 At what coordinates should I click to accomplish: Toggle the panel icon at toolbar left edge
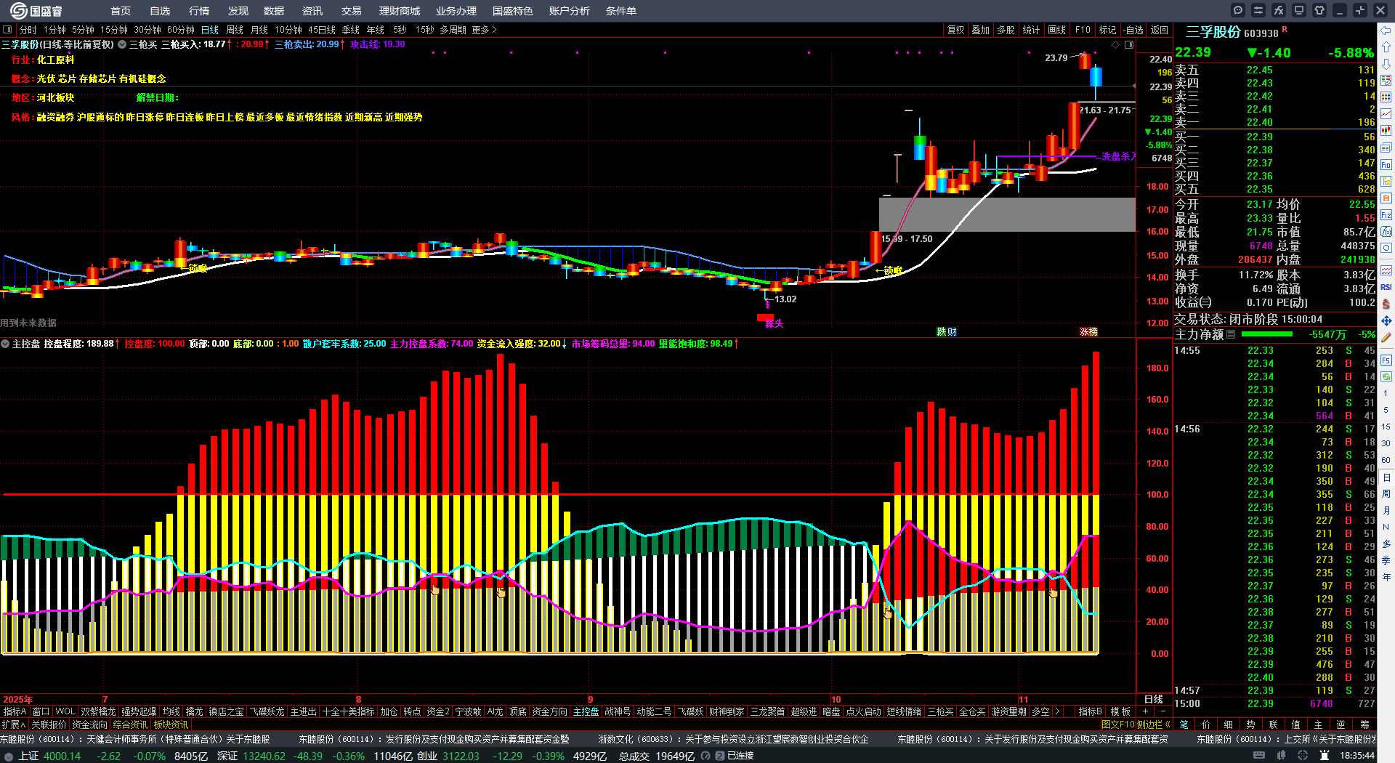pyautogui.click(x=7, y=30)
